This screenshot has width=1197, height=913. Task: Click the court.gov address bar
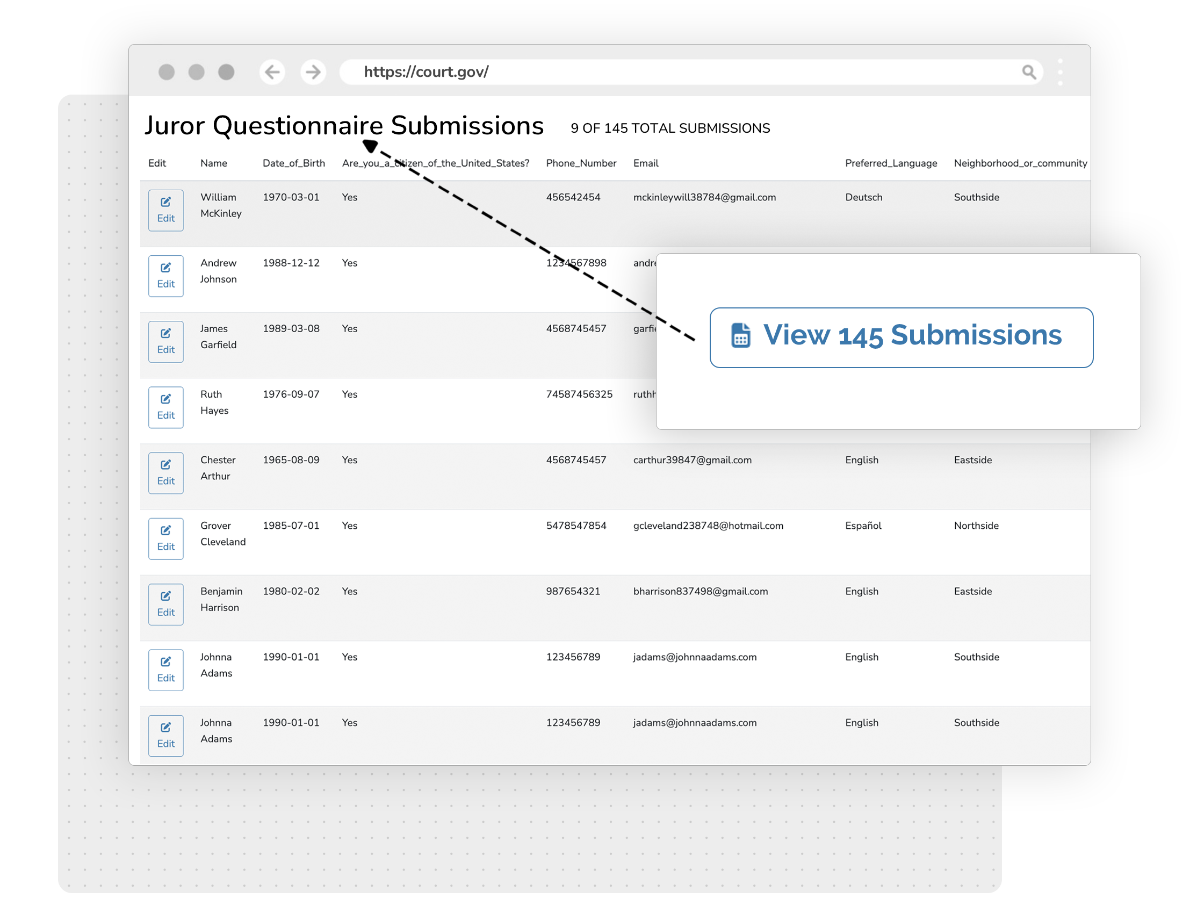coord(691,71)
